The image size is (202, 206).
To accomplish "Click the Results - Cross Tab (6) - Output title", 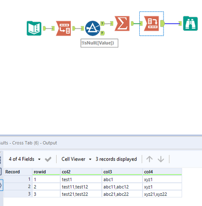I will (x=28, y=143).
